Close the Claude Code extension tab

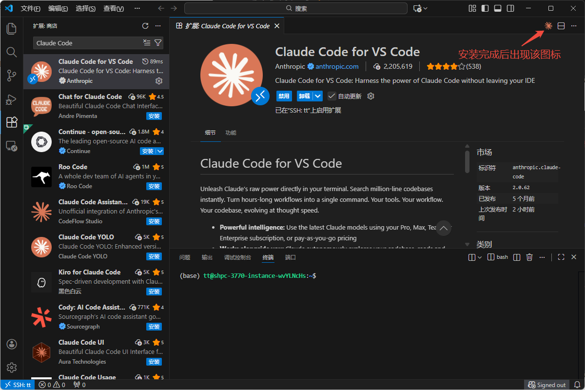coord(277,26)
